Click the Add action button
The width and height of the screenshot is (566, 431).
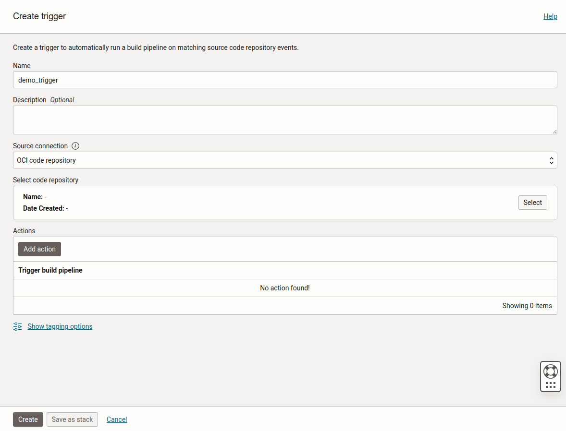tap(39, 249)
